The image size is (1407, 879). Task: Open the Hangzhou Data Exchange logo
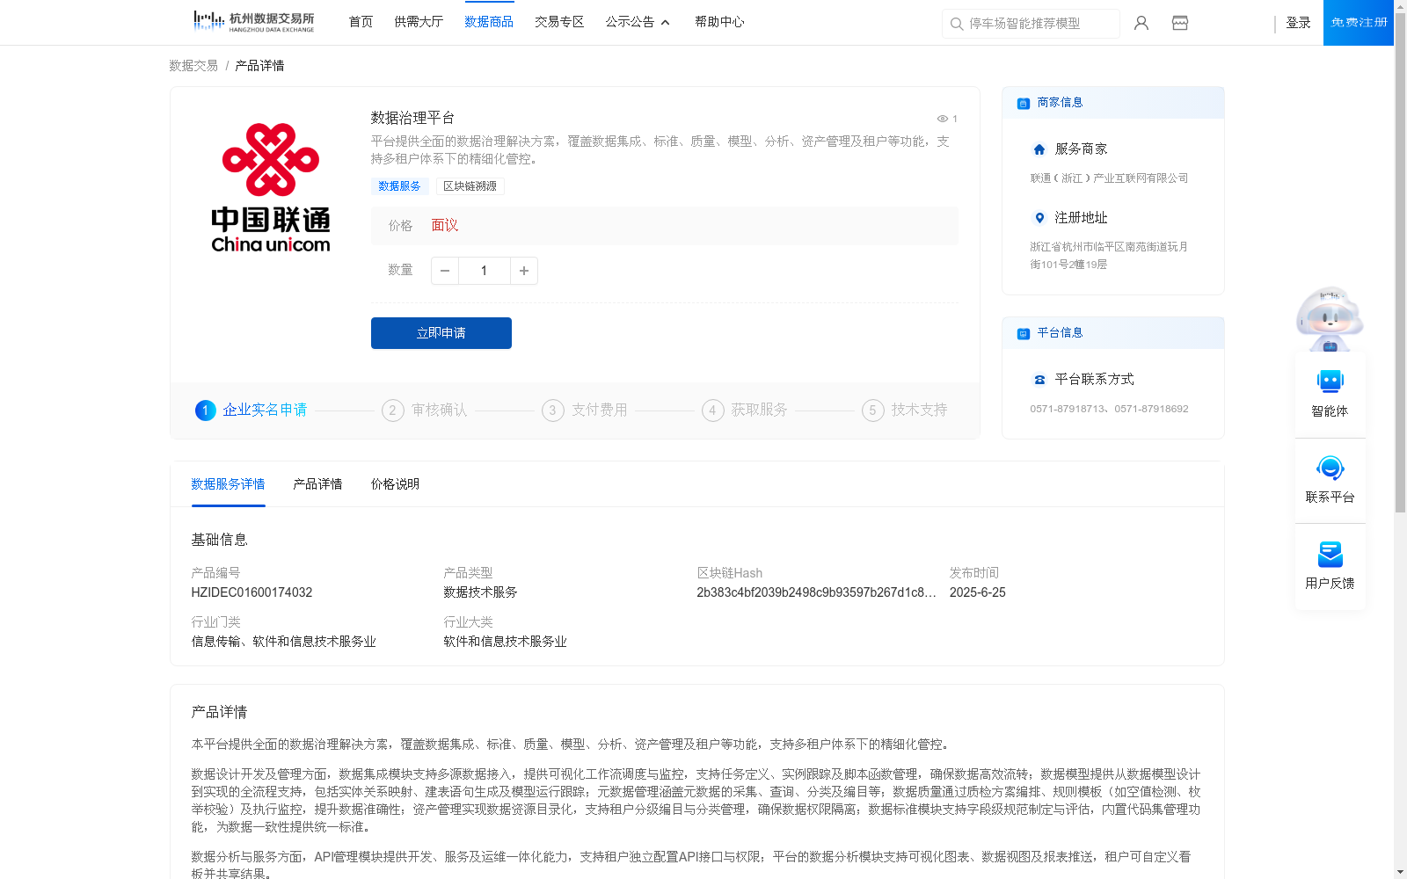254,22
